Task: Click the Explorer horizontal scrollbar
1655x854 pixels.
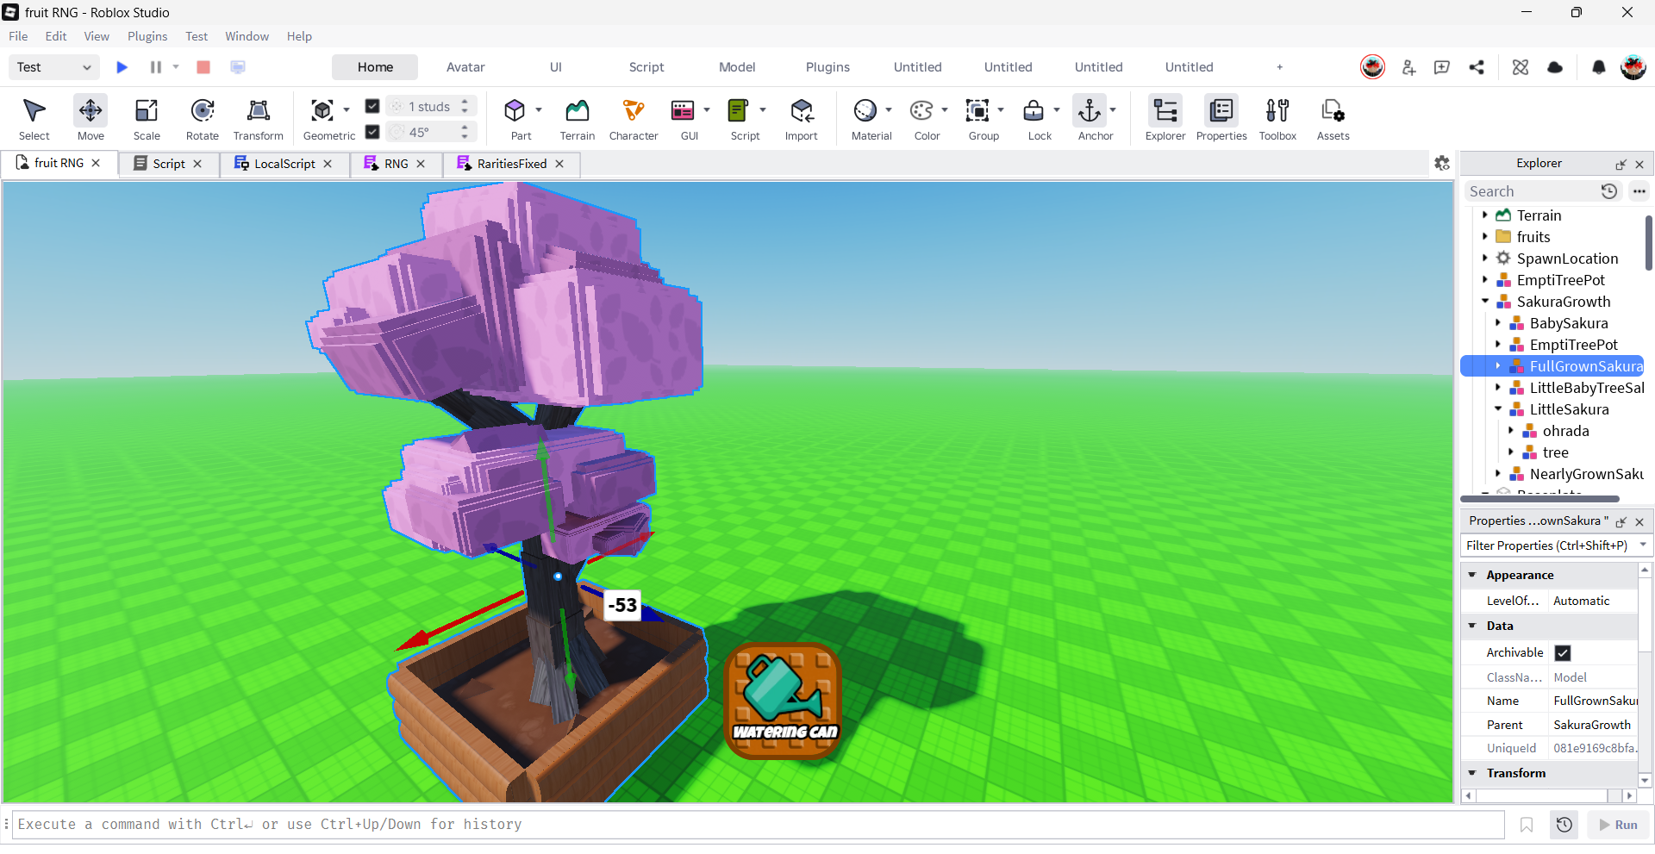Action: [1539, 499]
